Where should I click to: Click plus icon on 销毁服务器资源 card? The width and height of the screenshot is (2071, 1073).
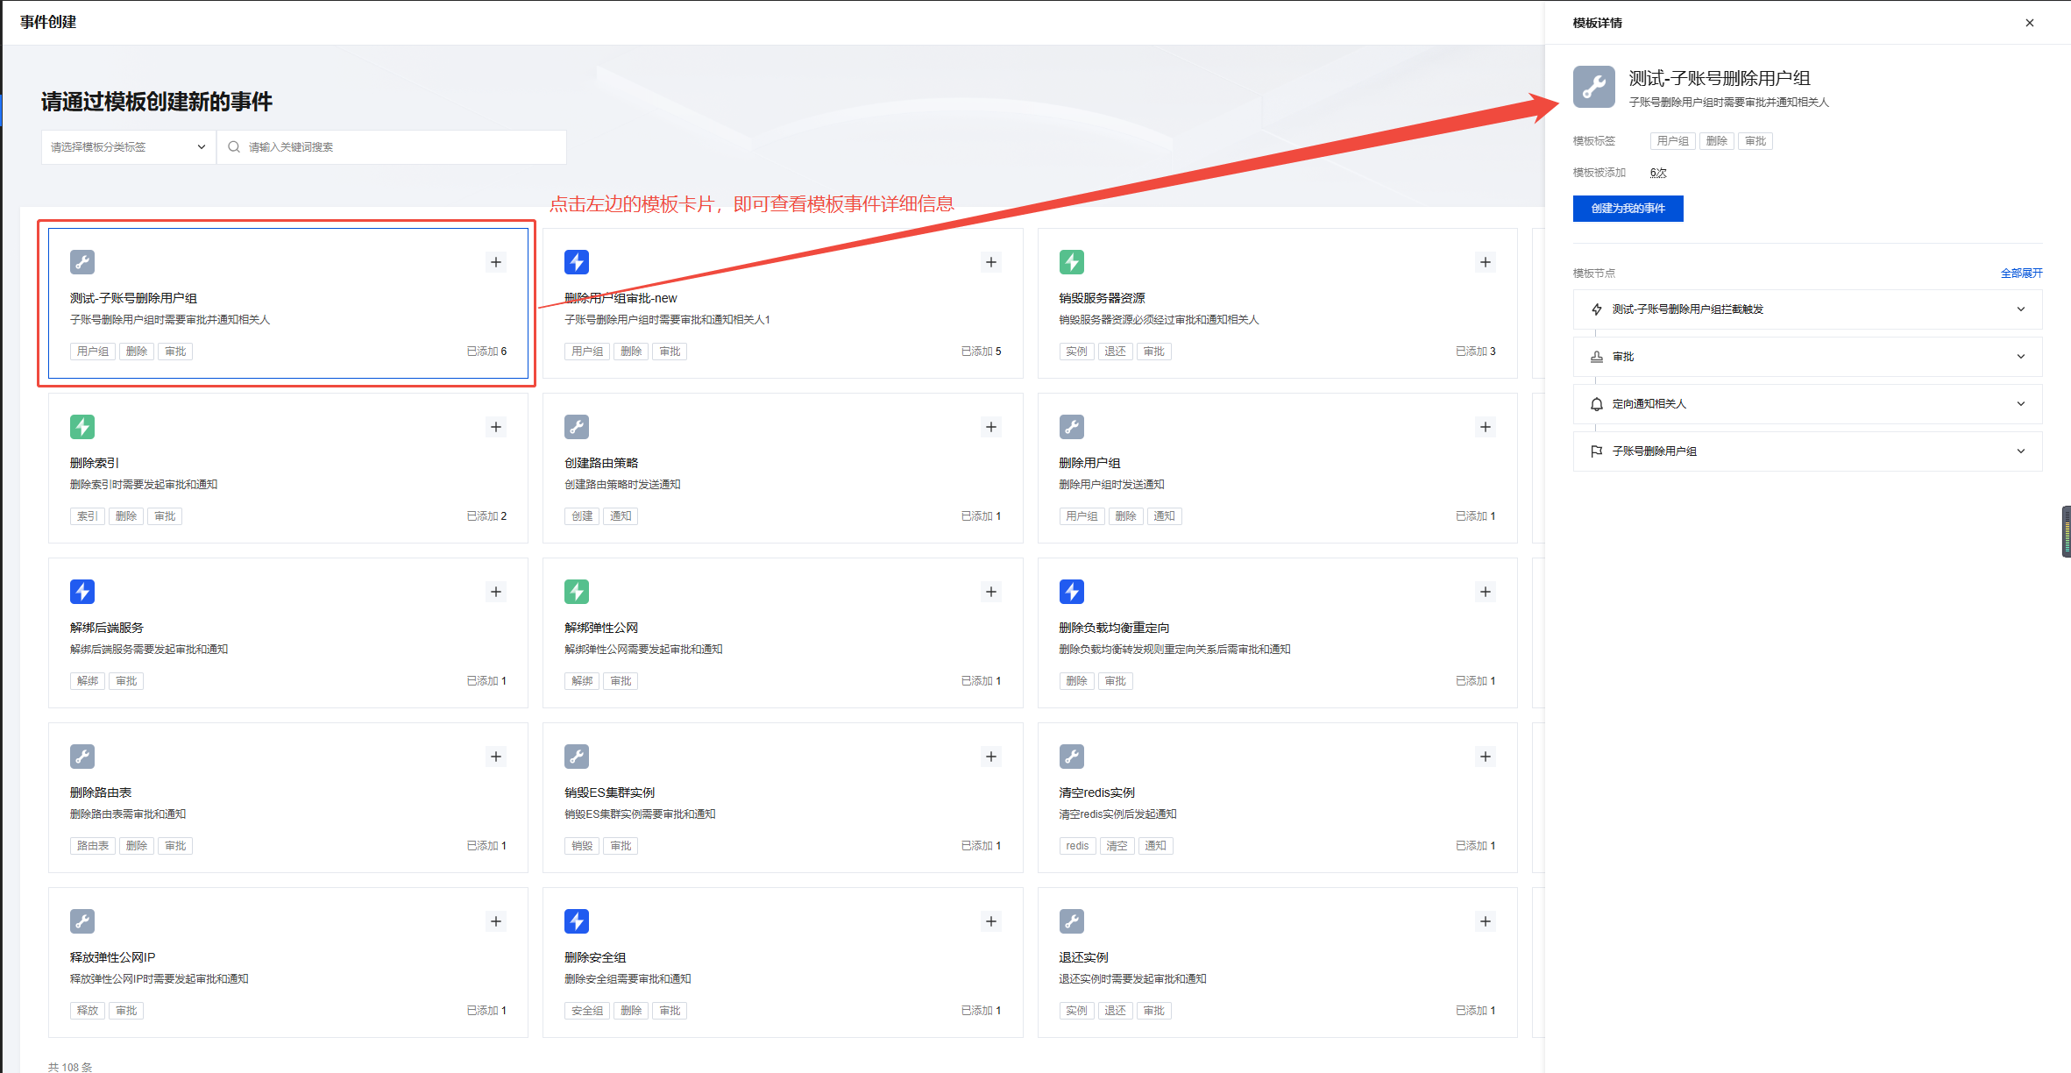pos(1485,262)
